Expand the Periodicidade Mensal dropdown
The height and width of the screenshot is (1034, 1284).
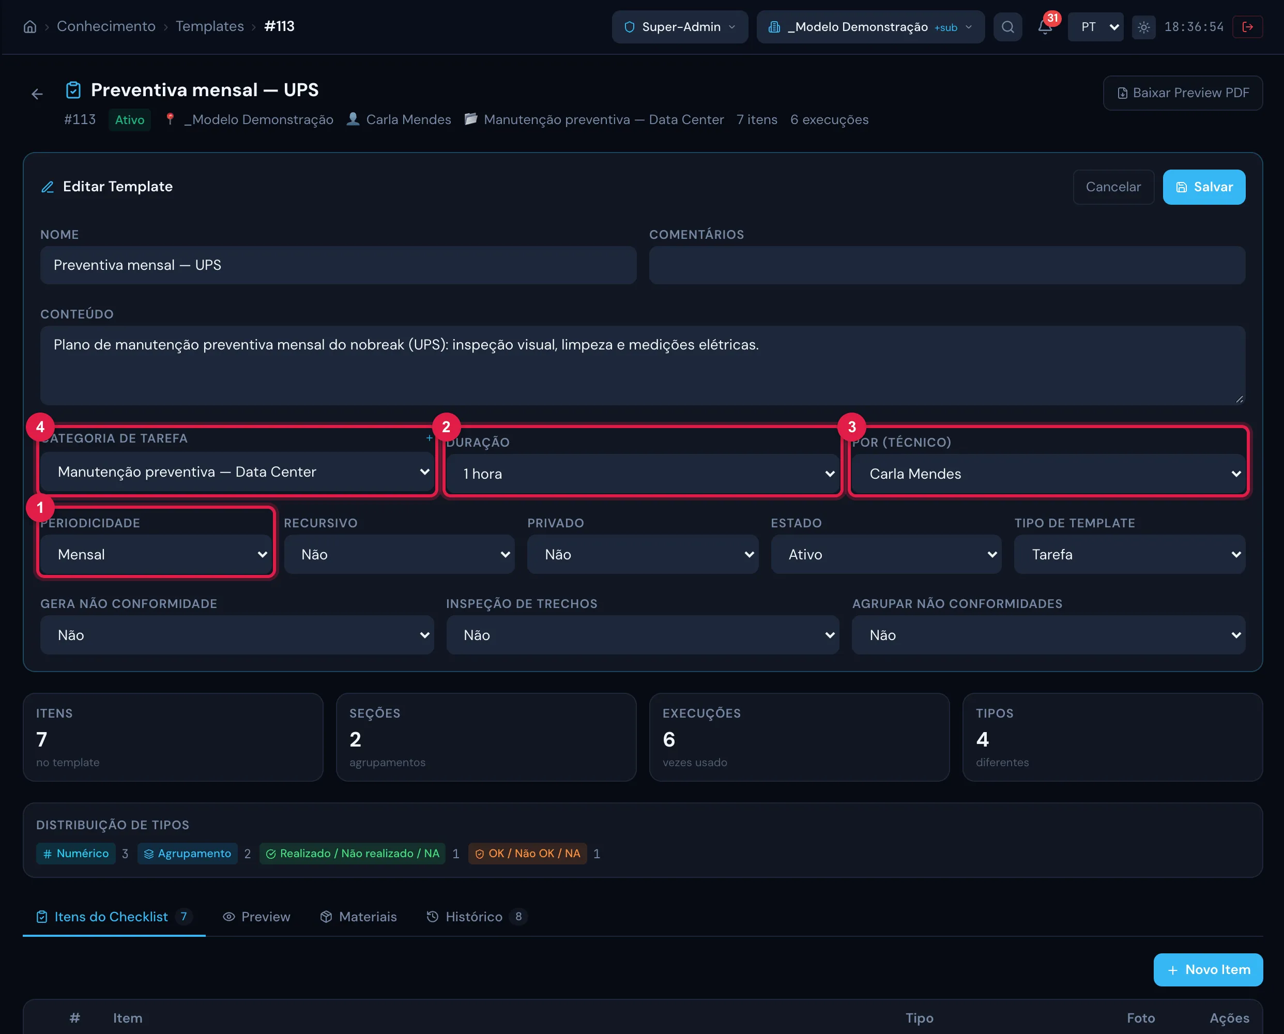click(x=156, y=555)
